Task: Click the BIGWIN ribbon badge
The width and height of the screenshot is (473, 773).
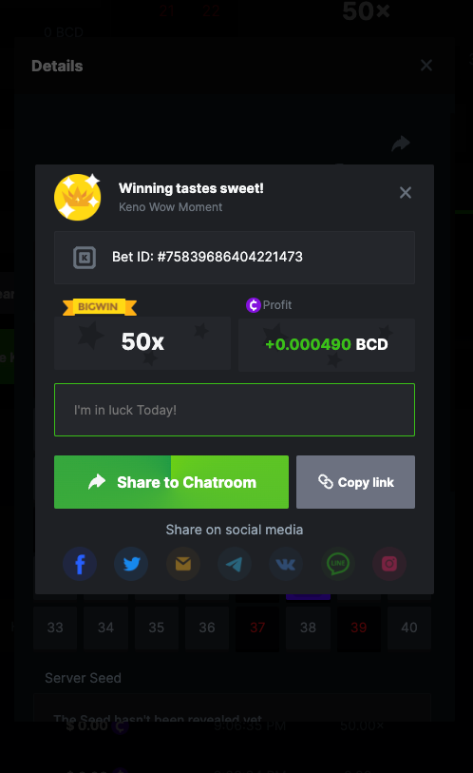Action: pos(100,307)
